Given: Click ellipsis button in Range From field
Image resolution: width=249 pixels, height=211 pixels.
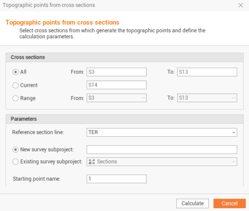Looking at the screenshot, I should pos(143,98).
